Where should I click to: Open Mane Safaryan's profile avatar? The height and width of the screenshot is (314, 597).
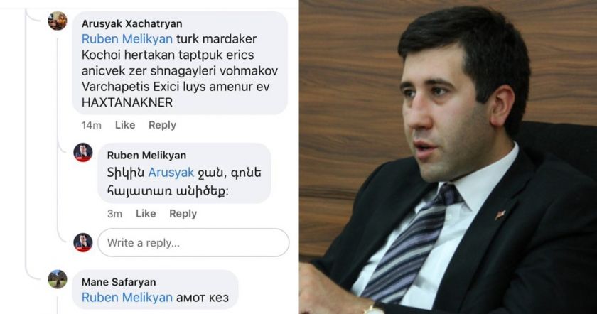point(58,279)
